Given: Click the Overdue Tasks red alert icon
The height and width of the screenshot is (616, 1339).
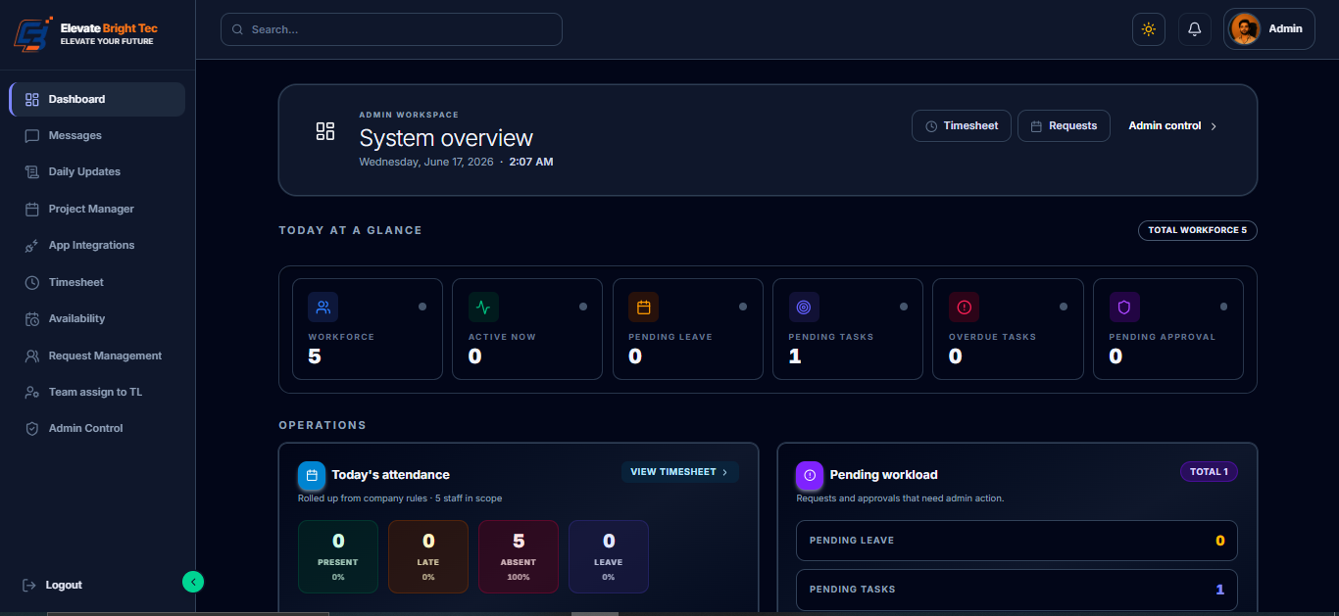Looking at the screenshot, I should 964,307.
